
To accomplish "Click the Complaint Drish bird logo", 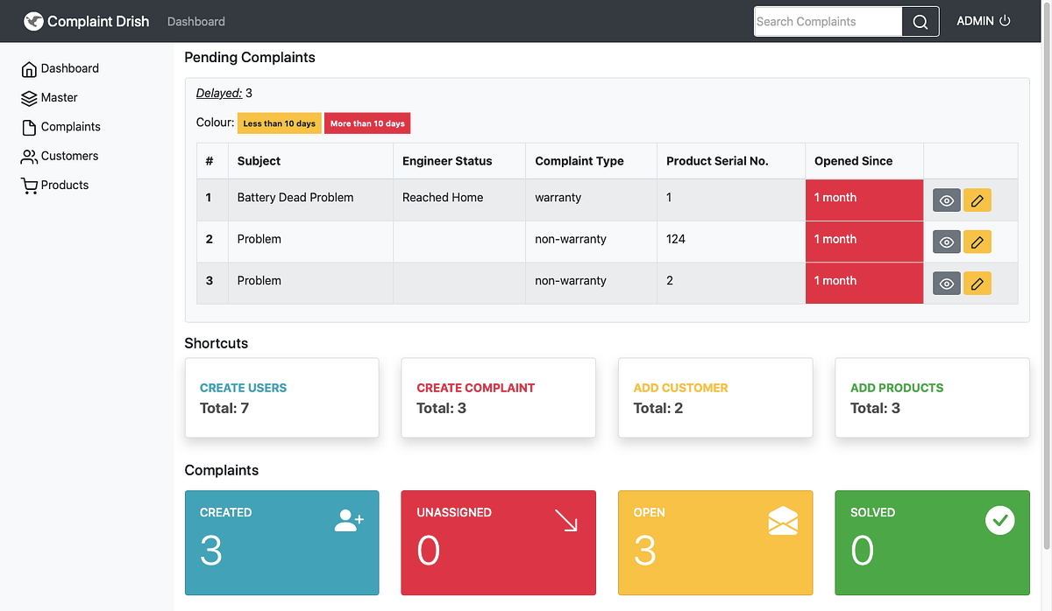I will click(34, 20).
